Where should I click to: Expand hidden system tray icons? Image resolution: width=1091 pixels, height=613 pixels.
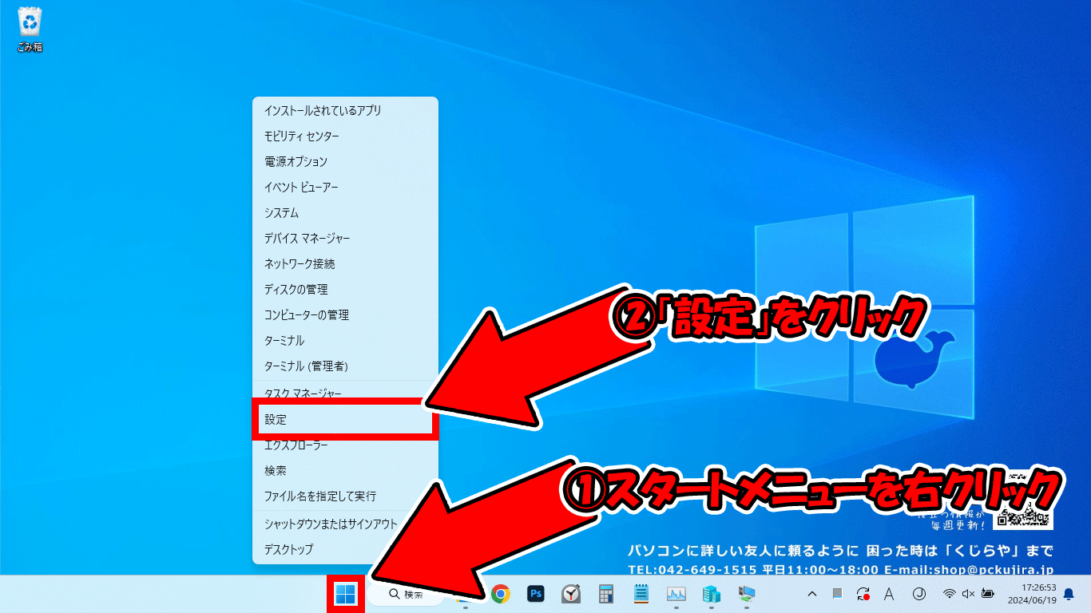[x=812, y=595]
